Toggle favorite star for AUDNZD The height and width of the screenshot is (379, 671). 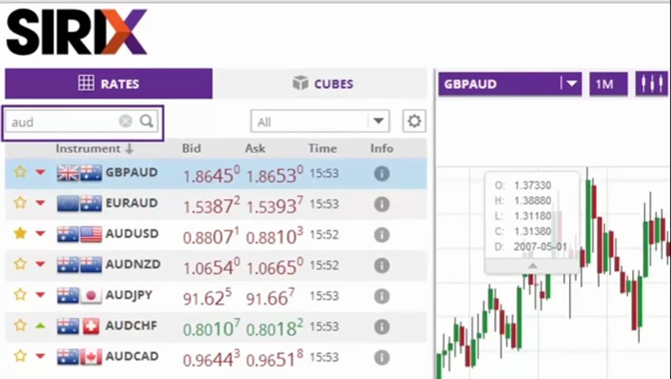click(x=20, y=264)
